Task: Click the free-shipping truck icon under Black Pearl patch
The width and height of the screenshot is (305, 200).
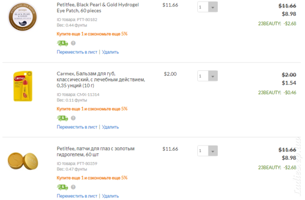Action: point(63,43)
